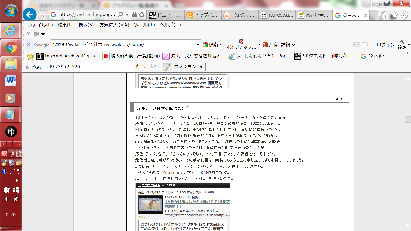Toggle the IME KANA indicator
The height and width of the screenshot is (231, 411).
tap(12, 174)
